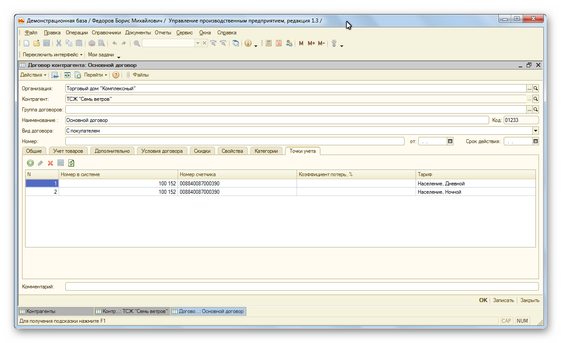Click the Redo arrow icon

click(x=124, y=43)
